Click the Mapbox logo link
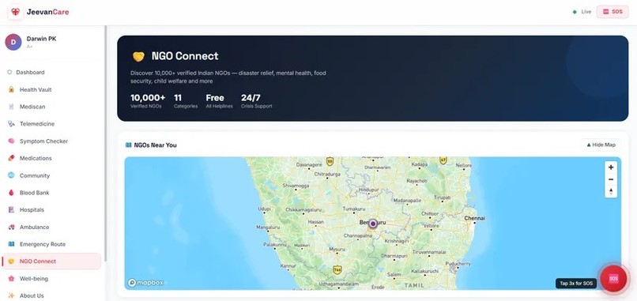Image resolution: width=637 pixels, height=301 pixels. [x=146, y=282]
